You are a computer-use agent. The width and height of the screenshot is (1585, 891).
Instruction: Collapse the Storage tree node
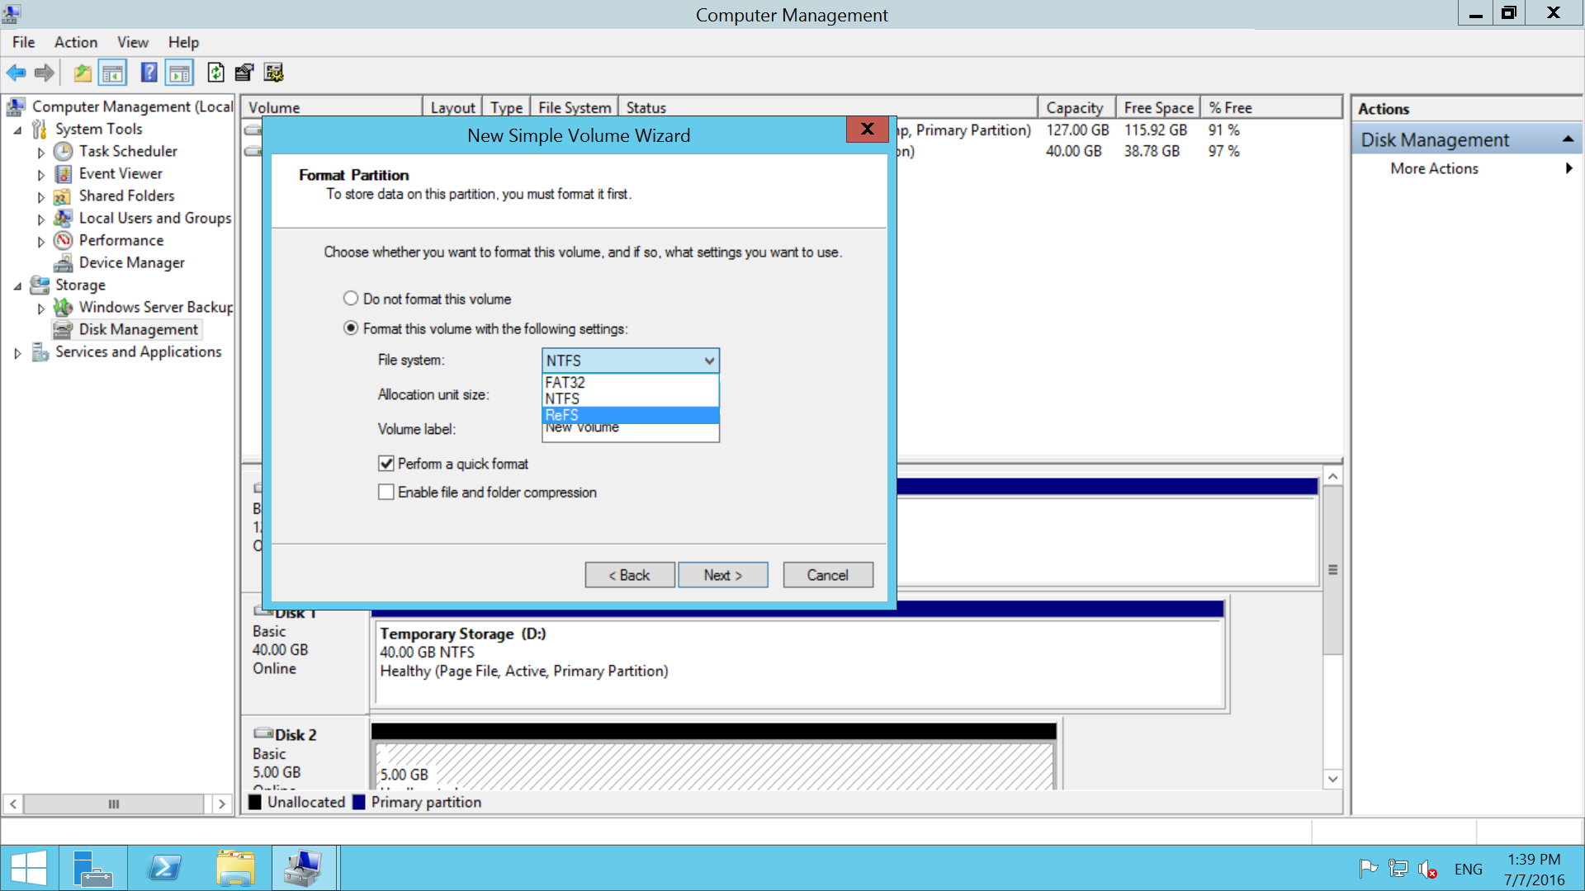[17, 285]
